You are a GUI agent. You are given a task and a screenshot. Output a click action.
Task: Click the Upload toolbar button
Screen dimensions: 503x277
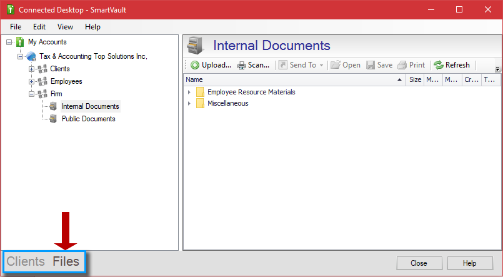click(211, 65)
